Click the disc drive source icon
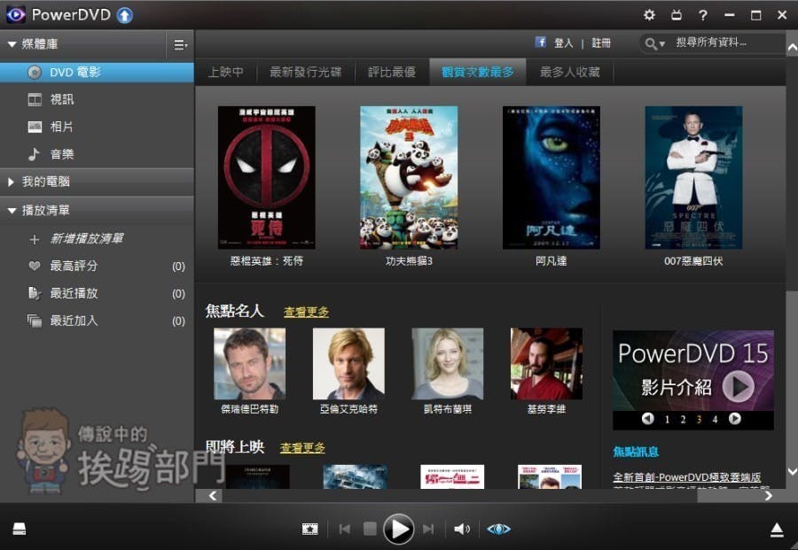Viewport: 798px width, 550px height. tap(20, 529)
